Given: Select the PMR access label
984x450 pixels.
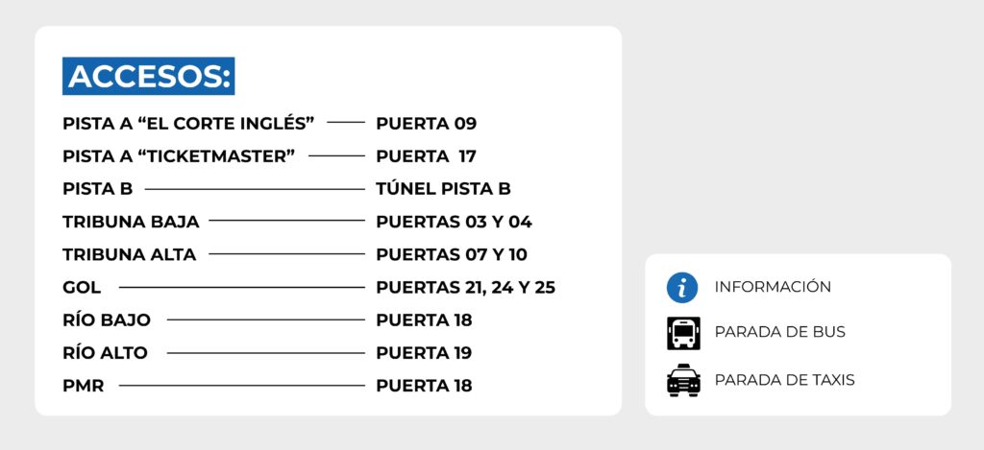Looking at the screenshot, I should (83, 386).
